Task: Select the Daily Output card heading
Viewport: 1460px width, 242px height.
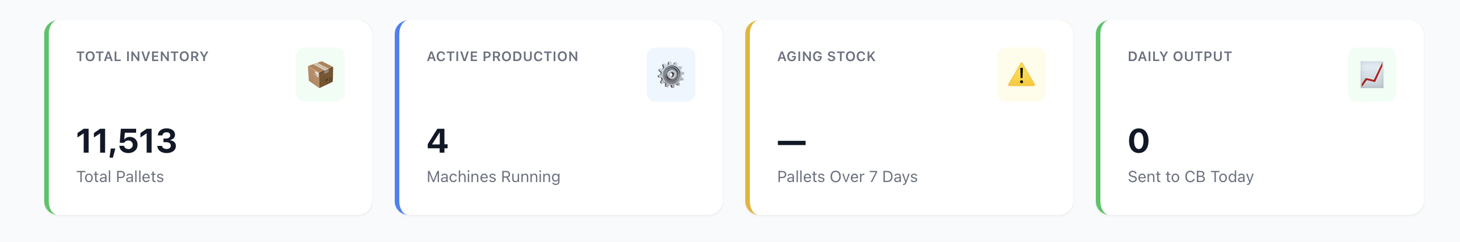Action: [x=1179, y=57]
